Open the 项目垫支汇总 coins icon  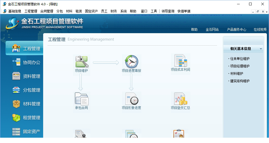[181, 99]
